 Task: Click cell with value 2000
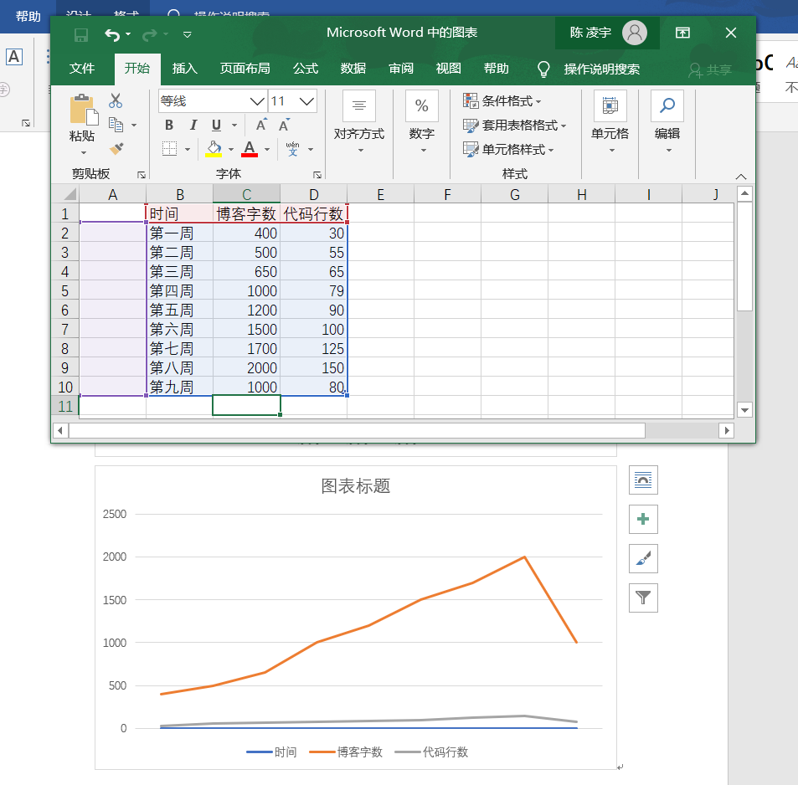tap(246, 368)
